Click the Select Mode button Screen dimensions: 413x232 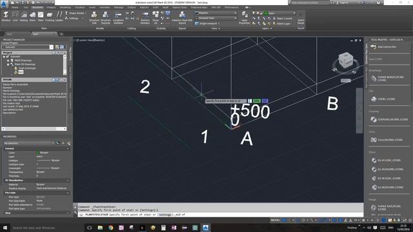point(301,17)
